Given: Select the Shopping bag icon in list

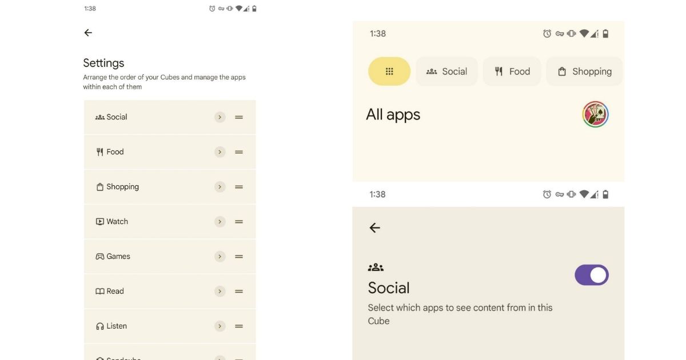Looking at the screenshot, I should click(100, 187).
